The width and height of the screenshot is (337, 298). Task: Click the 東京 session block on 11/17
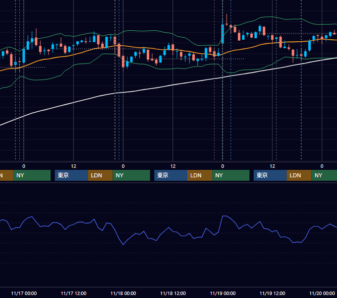coord(71,175)
